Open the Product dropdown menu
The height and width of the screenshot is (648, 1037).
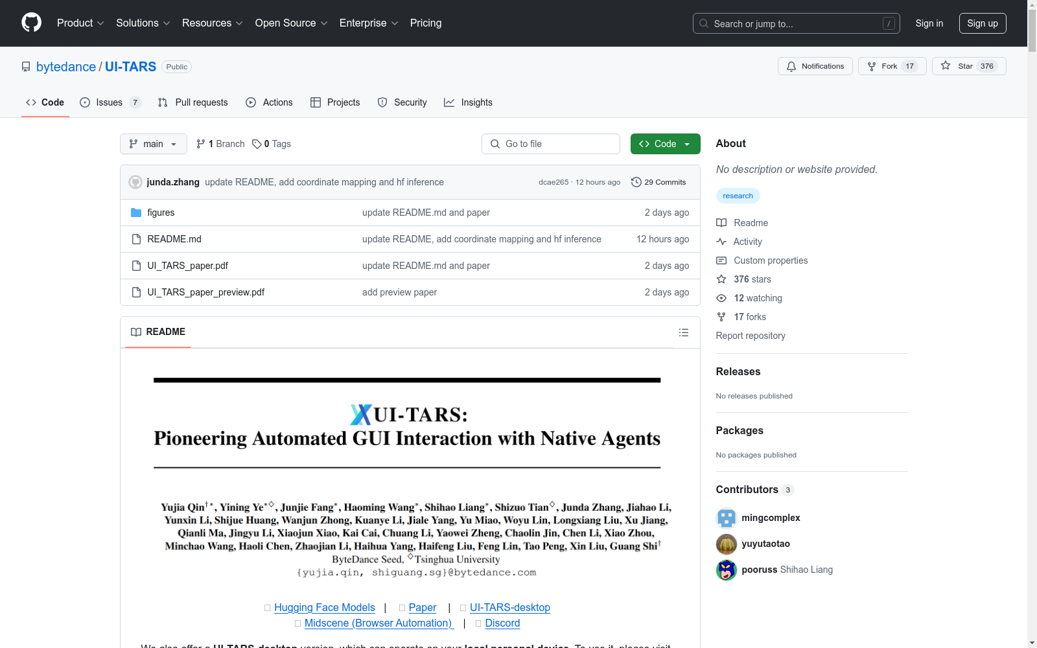tap(80, 23)
